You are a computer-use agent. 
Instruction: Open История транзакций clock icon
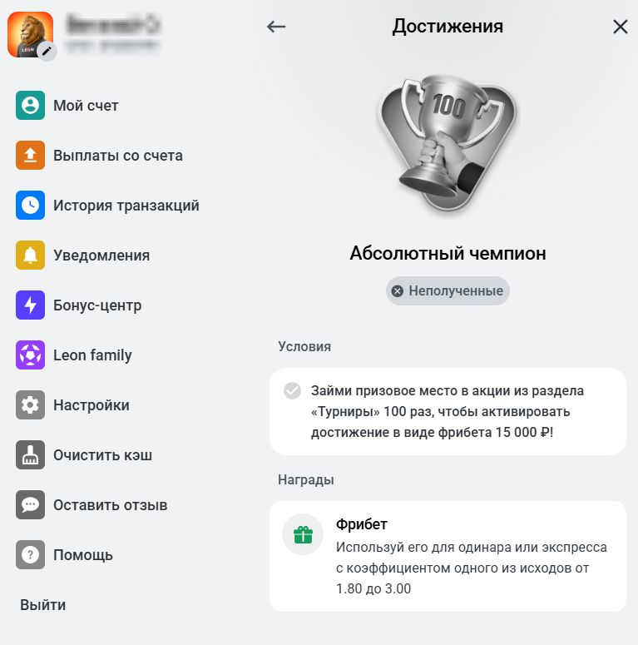coord(30,205)
